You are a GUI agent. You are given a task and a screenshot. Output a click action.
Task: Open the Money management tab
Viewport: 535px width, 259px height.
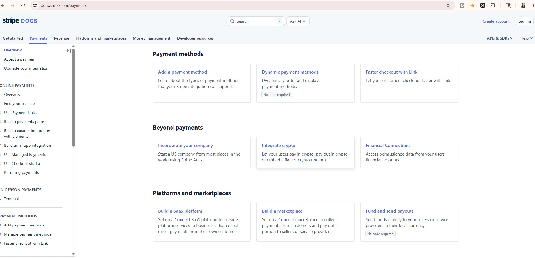tap(152, 38)
